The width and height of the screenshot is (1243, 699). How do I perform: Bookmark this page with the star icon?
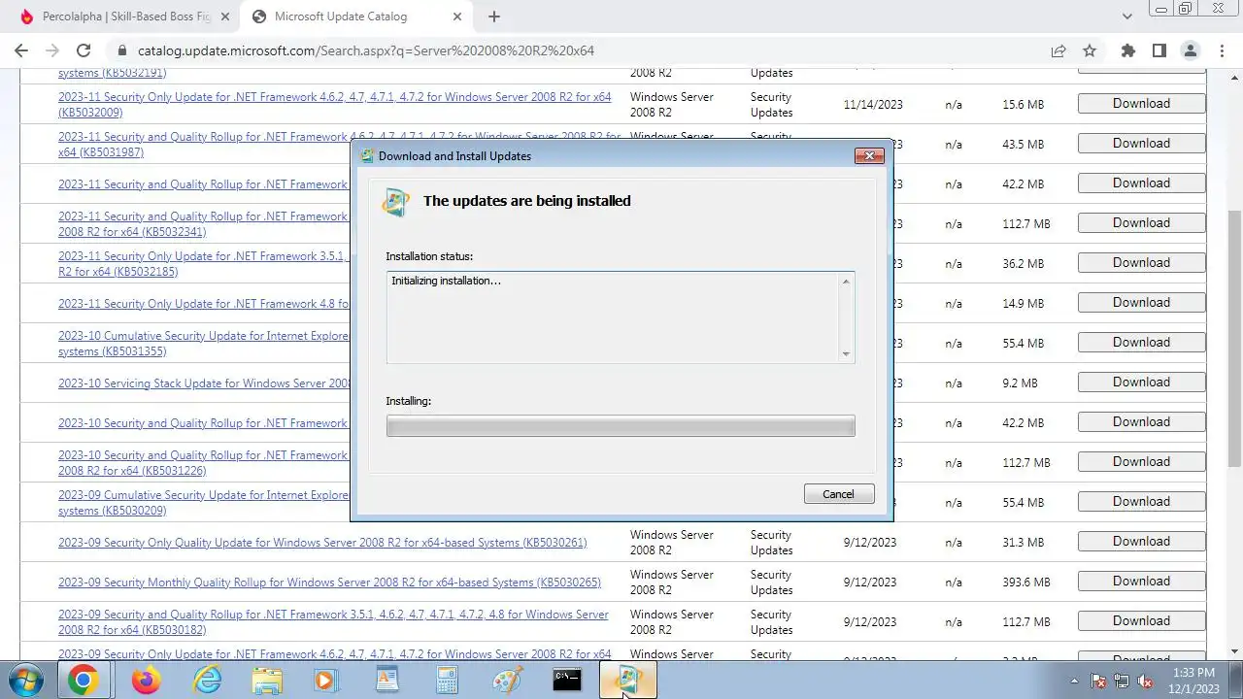[x=1090, y=50]
